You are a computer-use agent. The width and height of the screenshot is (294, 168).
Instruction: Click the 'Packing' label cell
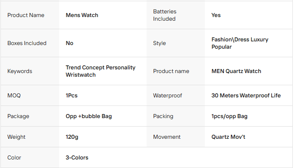tap(163, 116)
